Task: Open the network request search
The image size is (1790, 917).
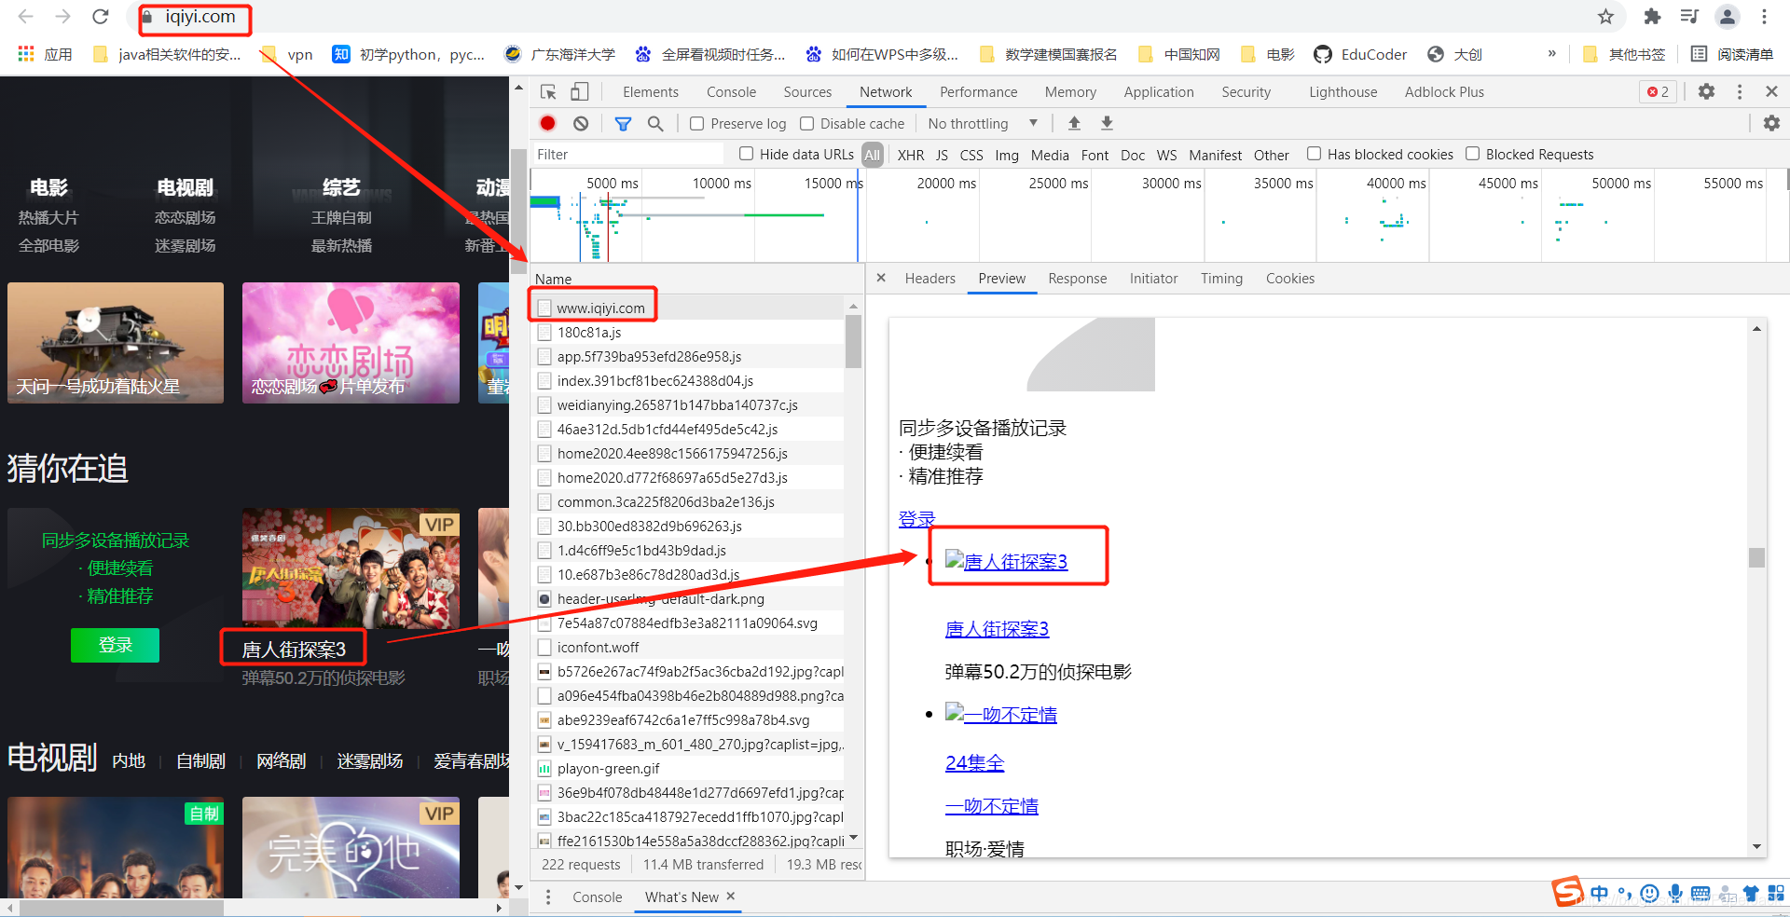Action: 656,123
